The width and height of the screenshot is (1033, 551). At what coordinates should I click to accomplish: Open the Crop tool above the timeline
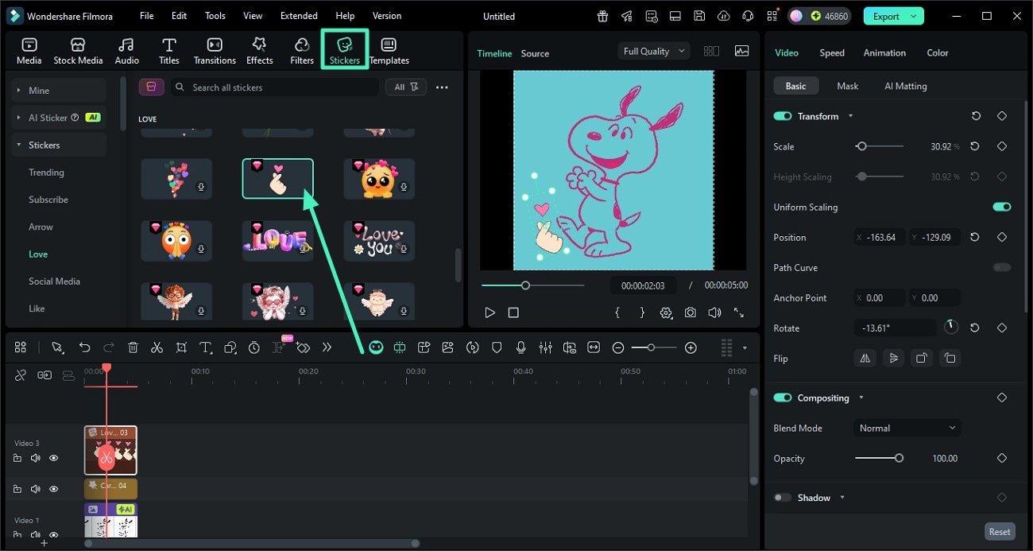coord(181,347)
